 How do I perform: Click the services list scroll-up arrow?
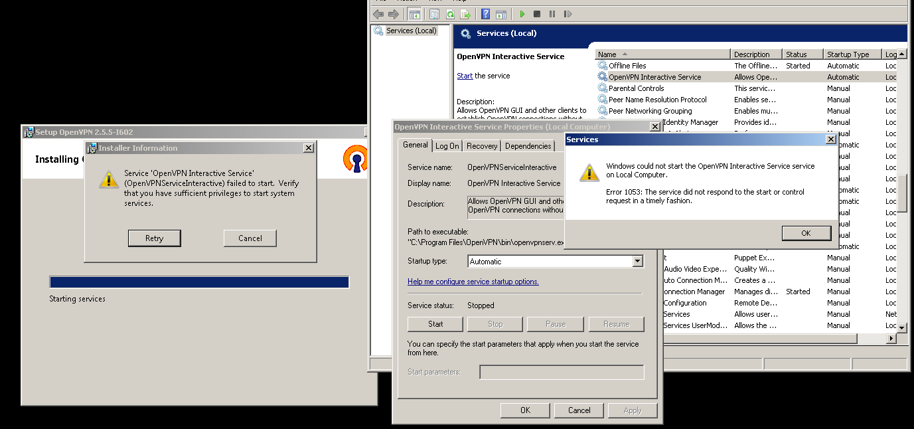pyautogui.click(x=901, y=54)
